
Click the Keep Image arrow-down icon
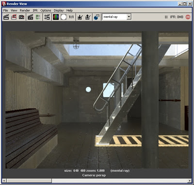(80, 17)
